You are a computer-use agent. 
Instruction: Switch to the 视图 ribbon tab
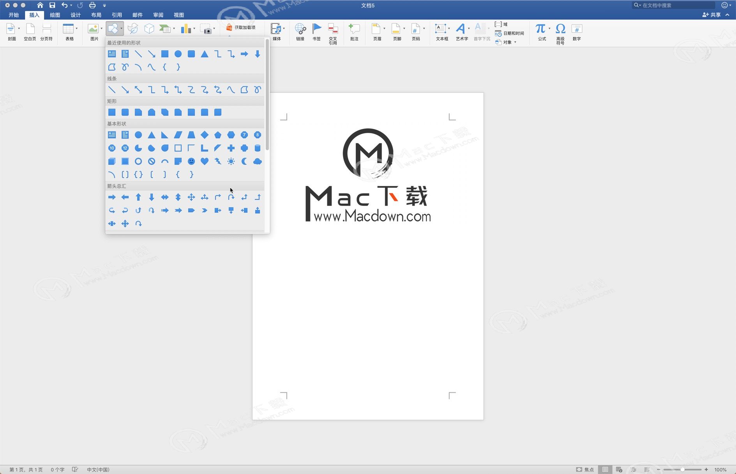[x=179, y=15]
